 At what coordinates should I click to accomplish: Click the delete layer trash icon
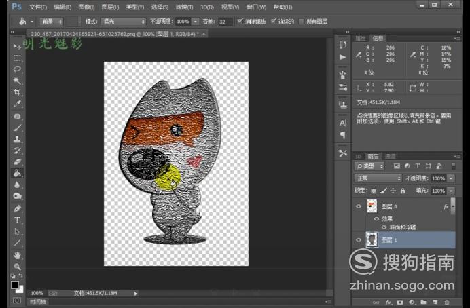(447, 303)
